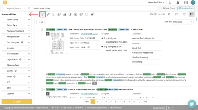Image resolution: width=198 pixels, height=110 pixels.
Task: Open patent US20210158232A1 link
Action: tap(89, 34)
